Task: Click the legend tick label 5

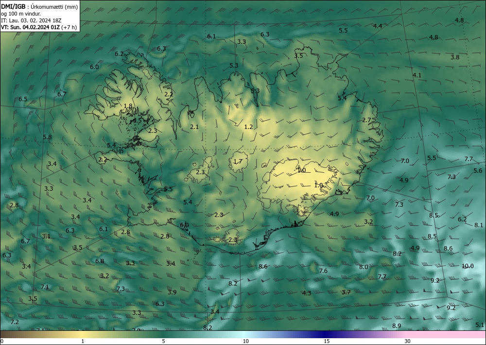Action: pyautogui.click(x=163, y=341)
